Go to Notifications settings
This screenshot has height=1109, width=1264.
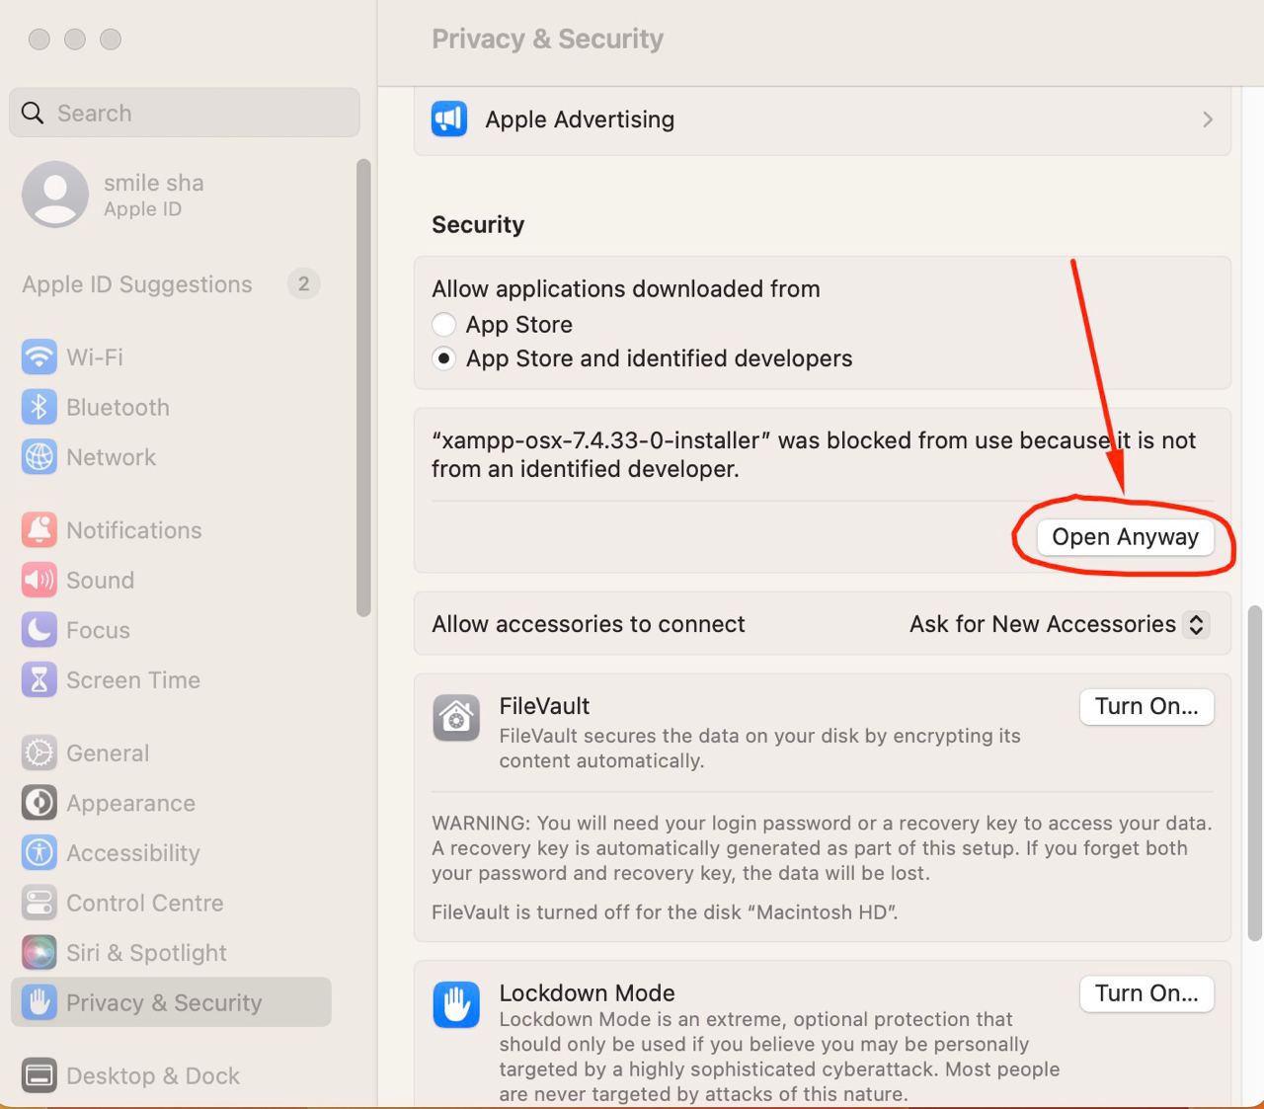pyautogui.click(x=171, y=530)
